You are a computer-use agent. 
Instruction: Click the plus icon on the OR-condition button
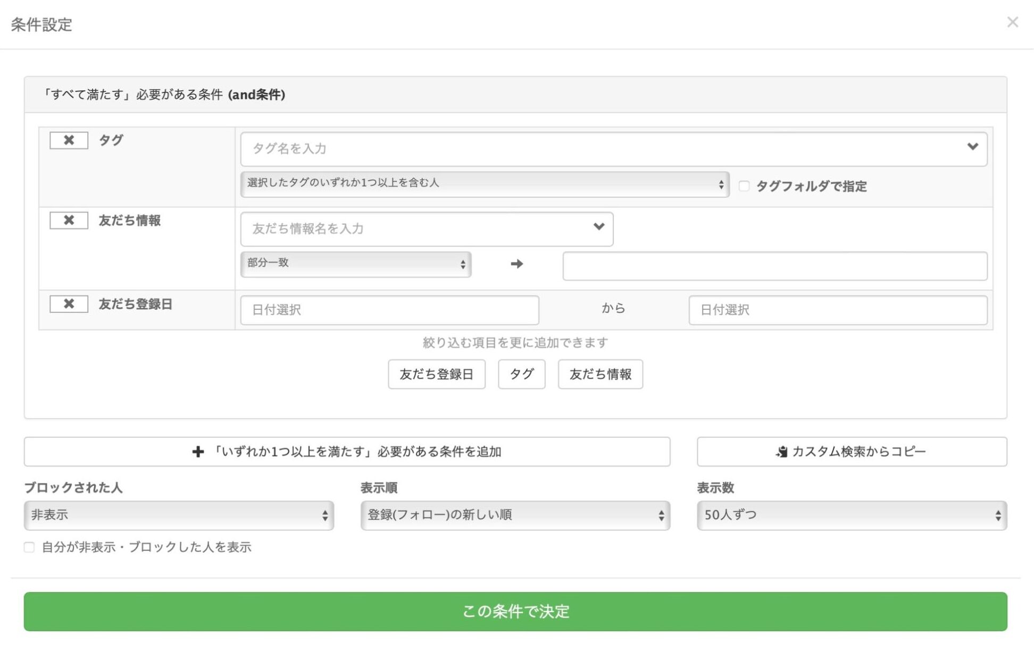199,452
